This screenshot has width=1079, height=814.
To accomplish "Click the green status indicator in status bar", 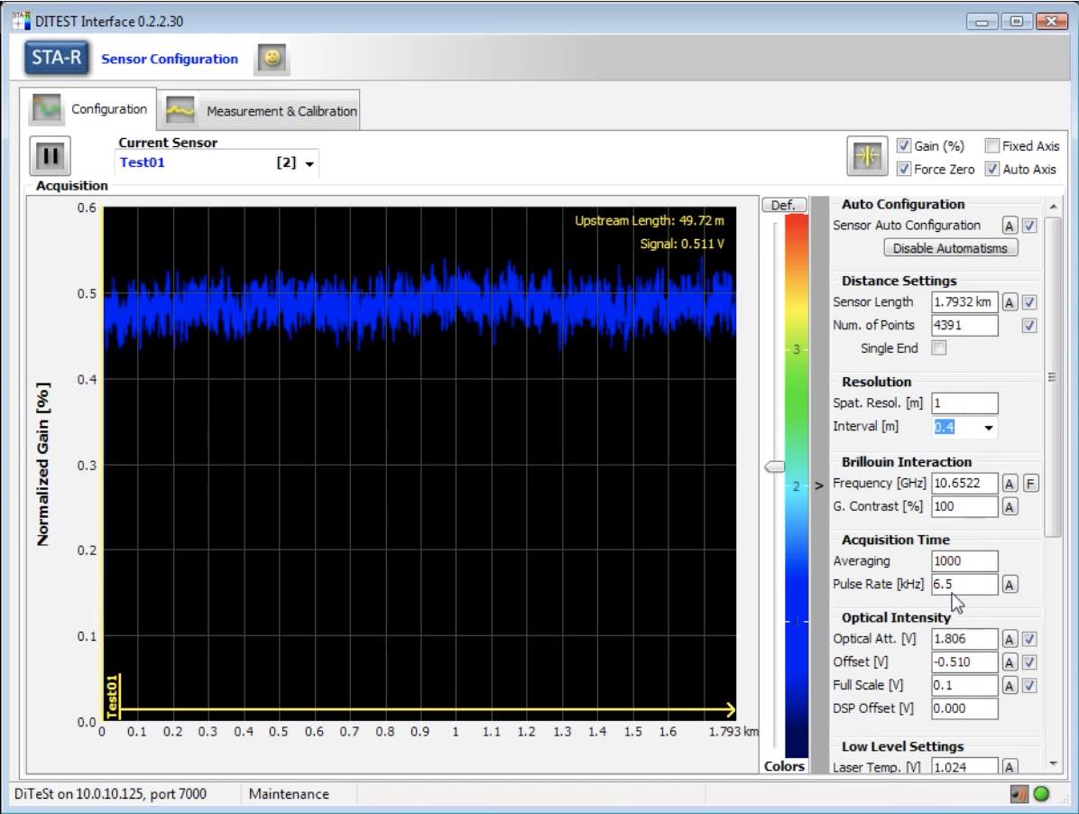I will click(1041, 794).
